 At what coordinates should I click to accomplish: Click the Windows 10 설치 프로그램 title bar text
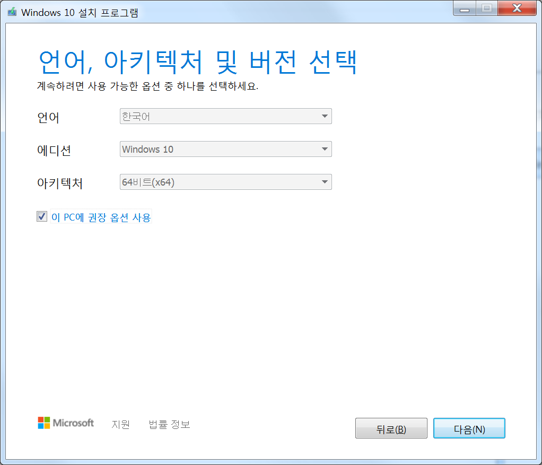[80, 13]
